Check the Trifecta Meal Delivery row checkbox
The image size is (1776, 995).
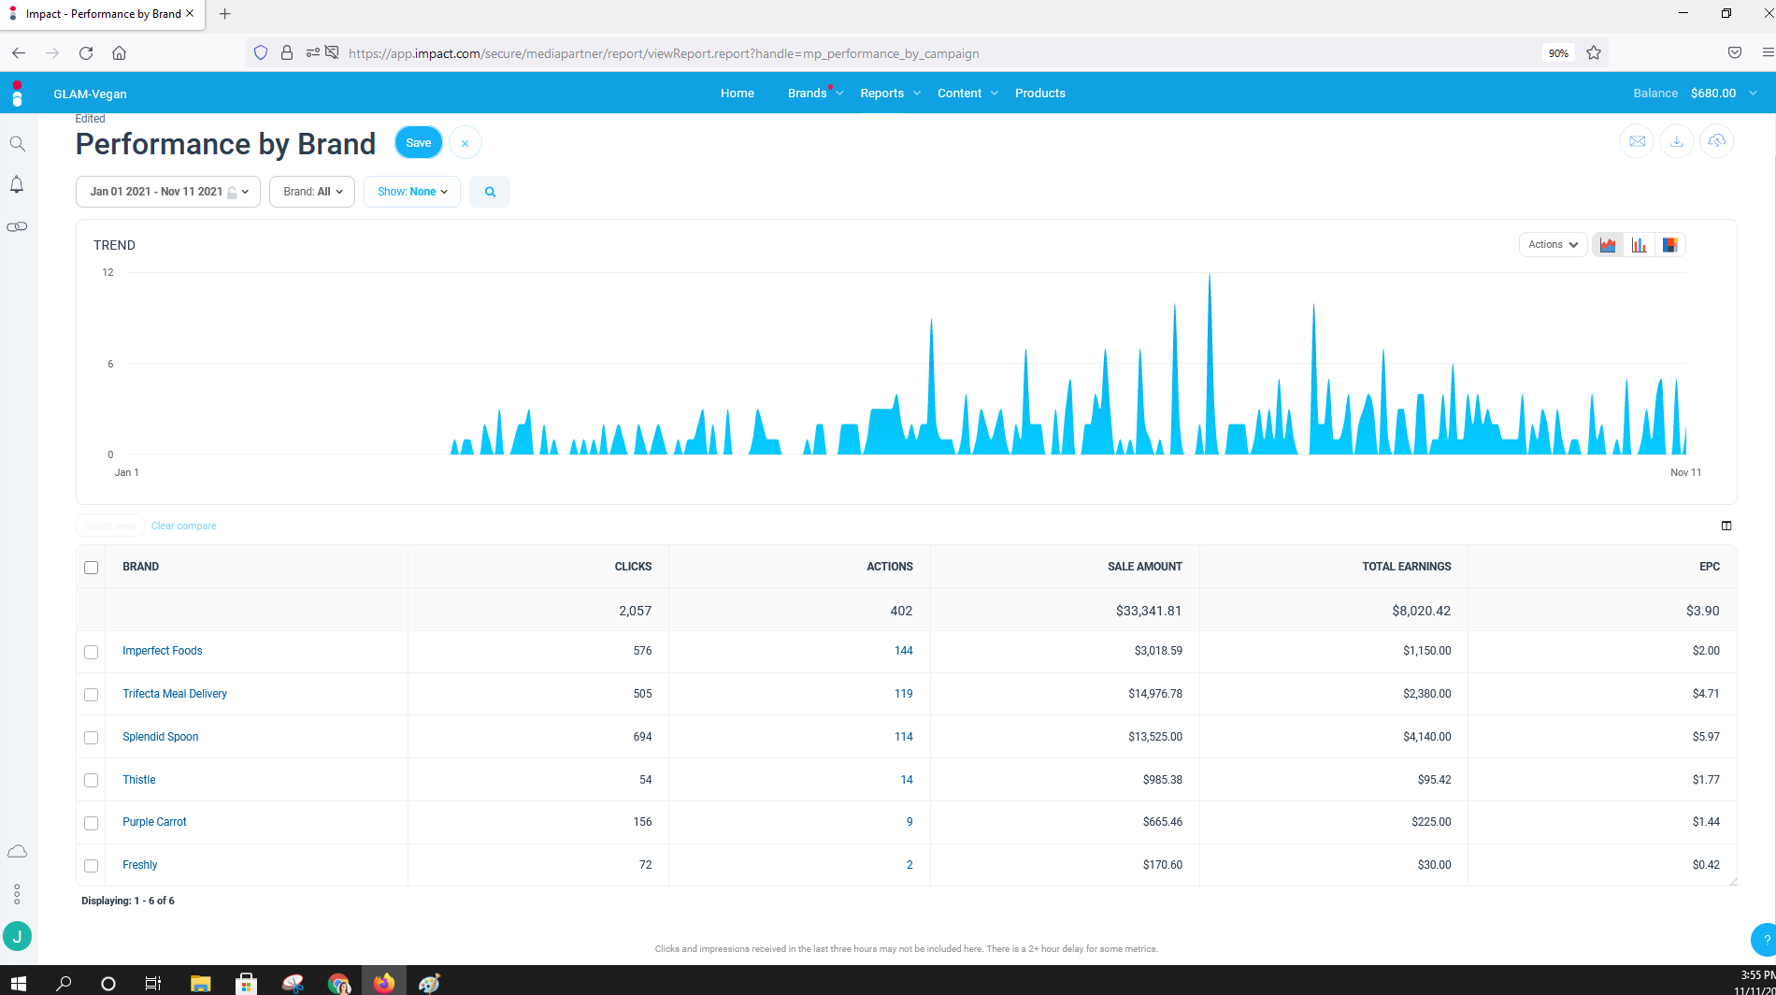tap(91, 695)
